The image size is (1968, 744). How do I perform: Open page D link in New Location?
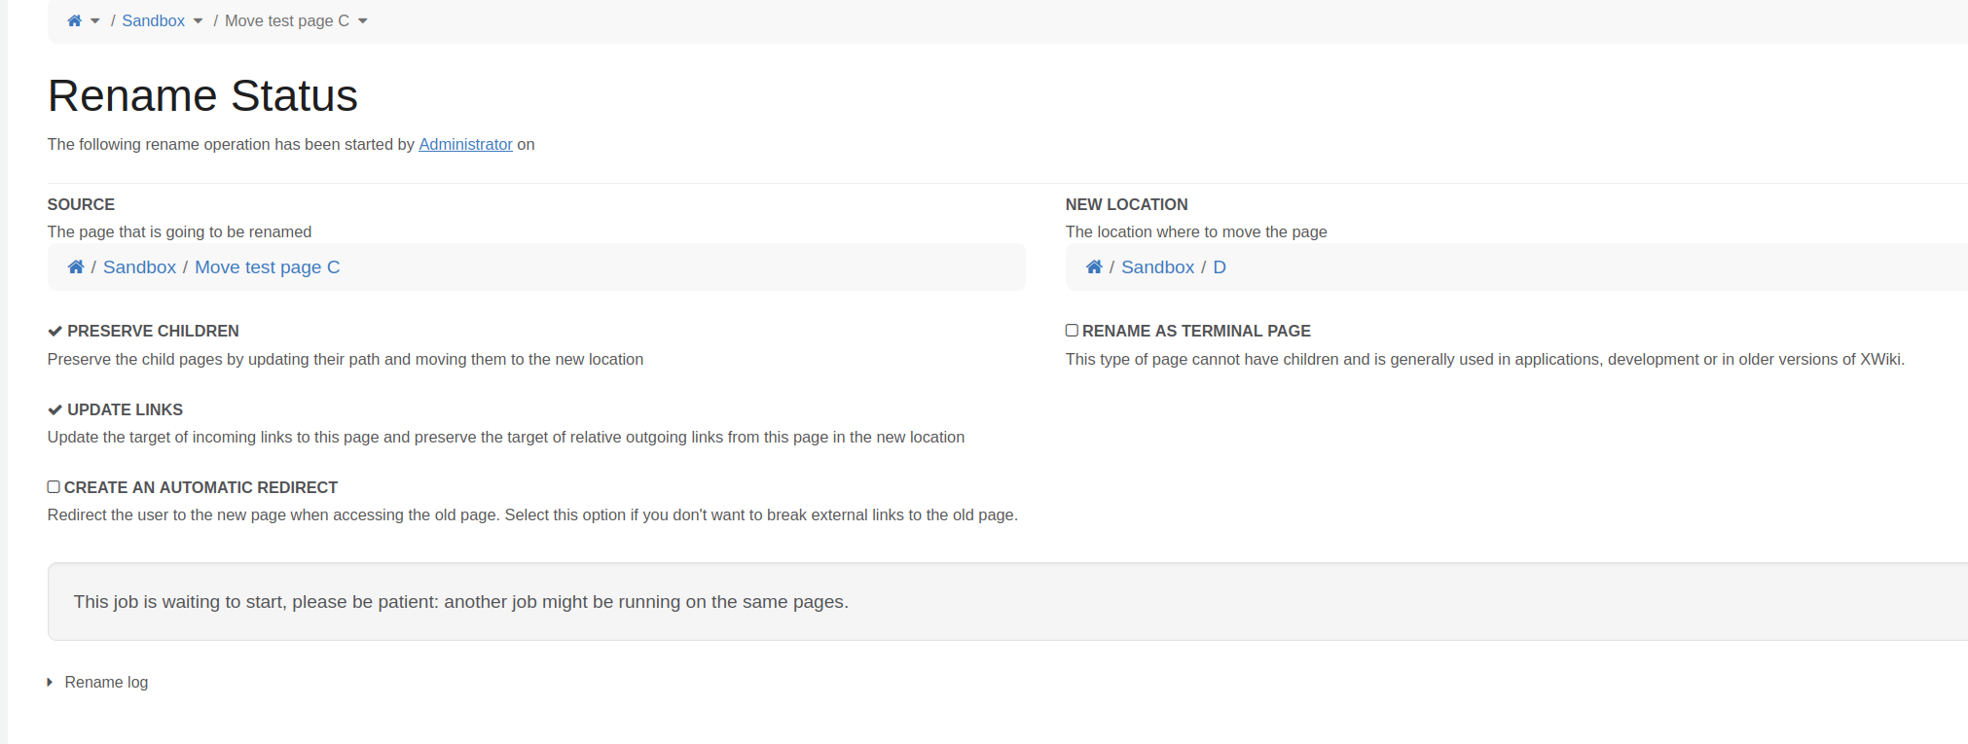[x=1219, y=267]
